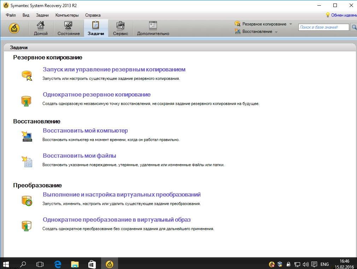Open the Вид menu
Viewport: 357px width, 269px height.
click(x=26, y=15)
